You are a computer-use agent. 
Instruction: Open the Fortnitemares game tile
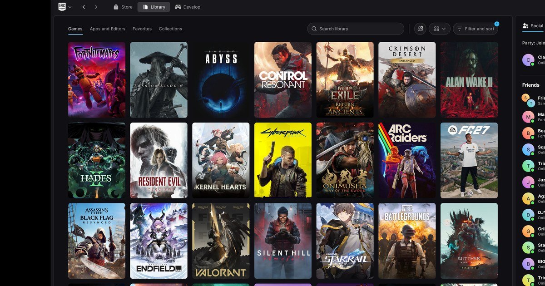[97, 80]
